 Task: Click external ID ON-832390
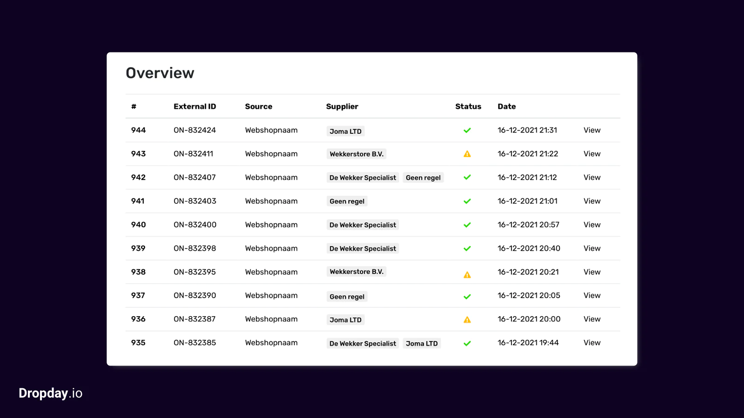[x=195, y=295]
